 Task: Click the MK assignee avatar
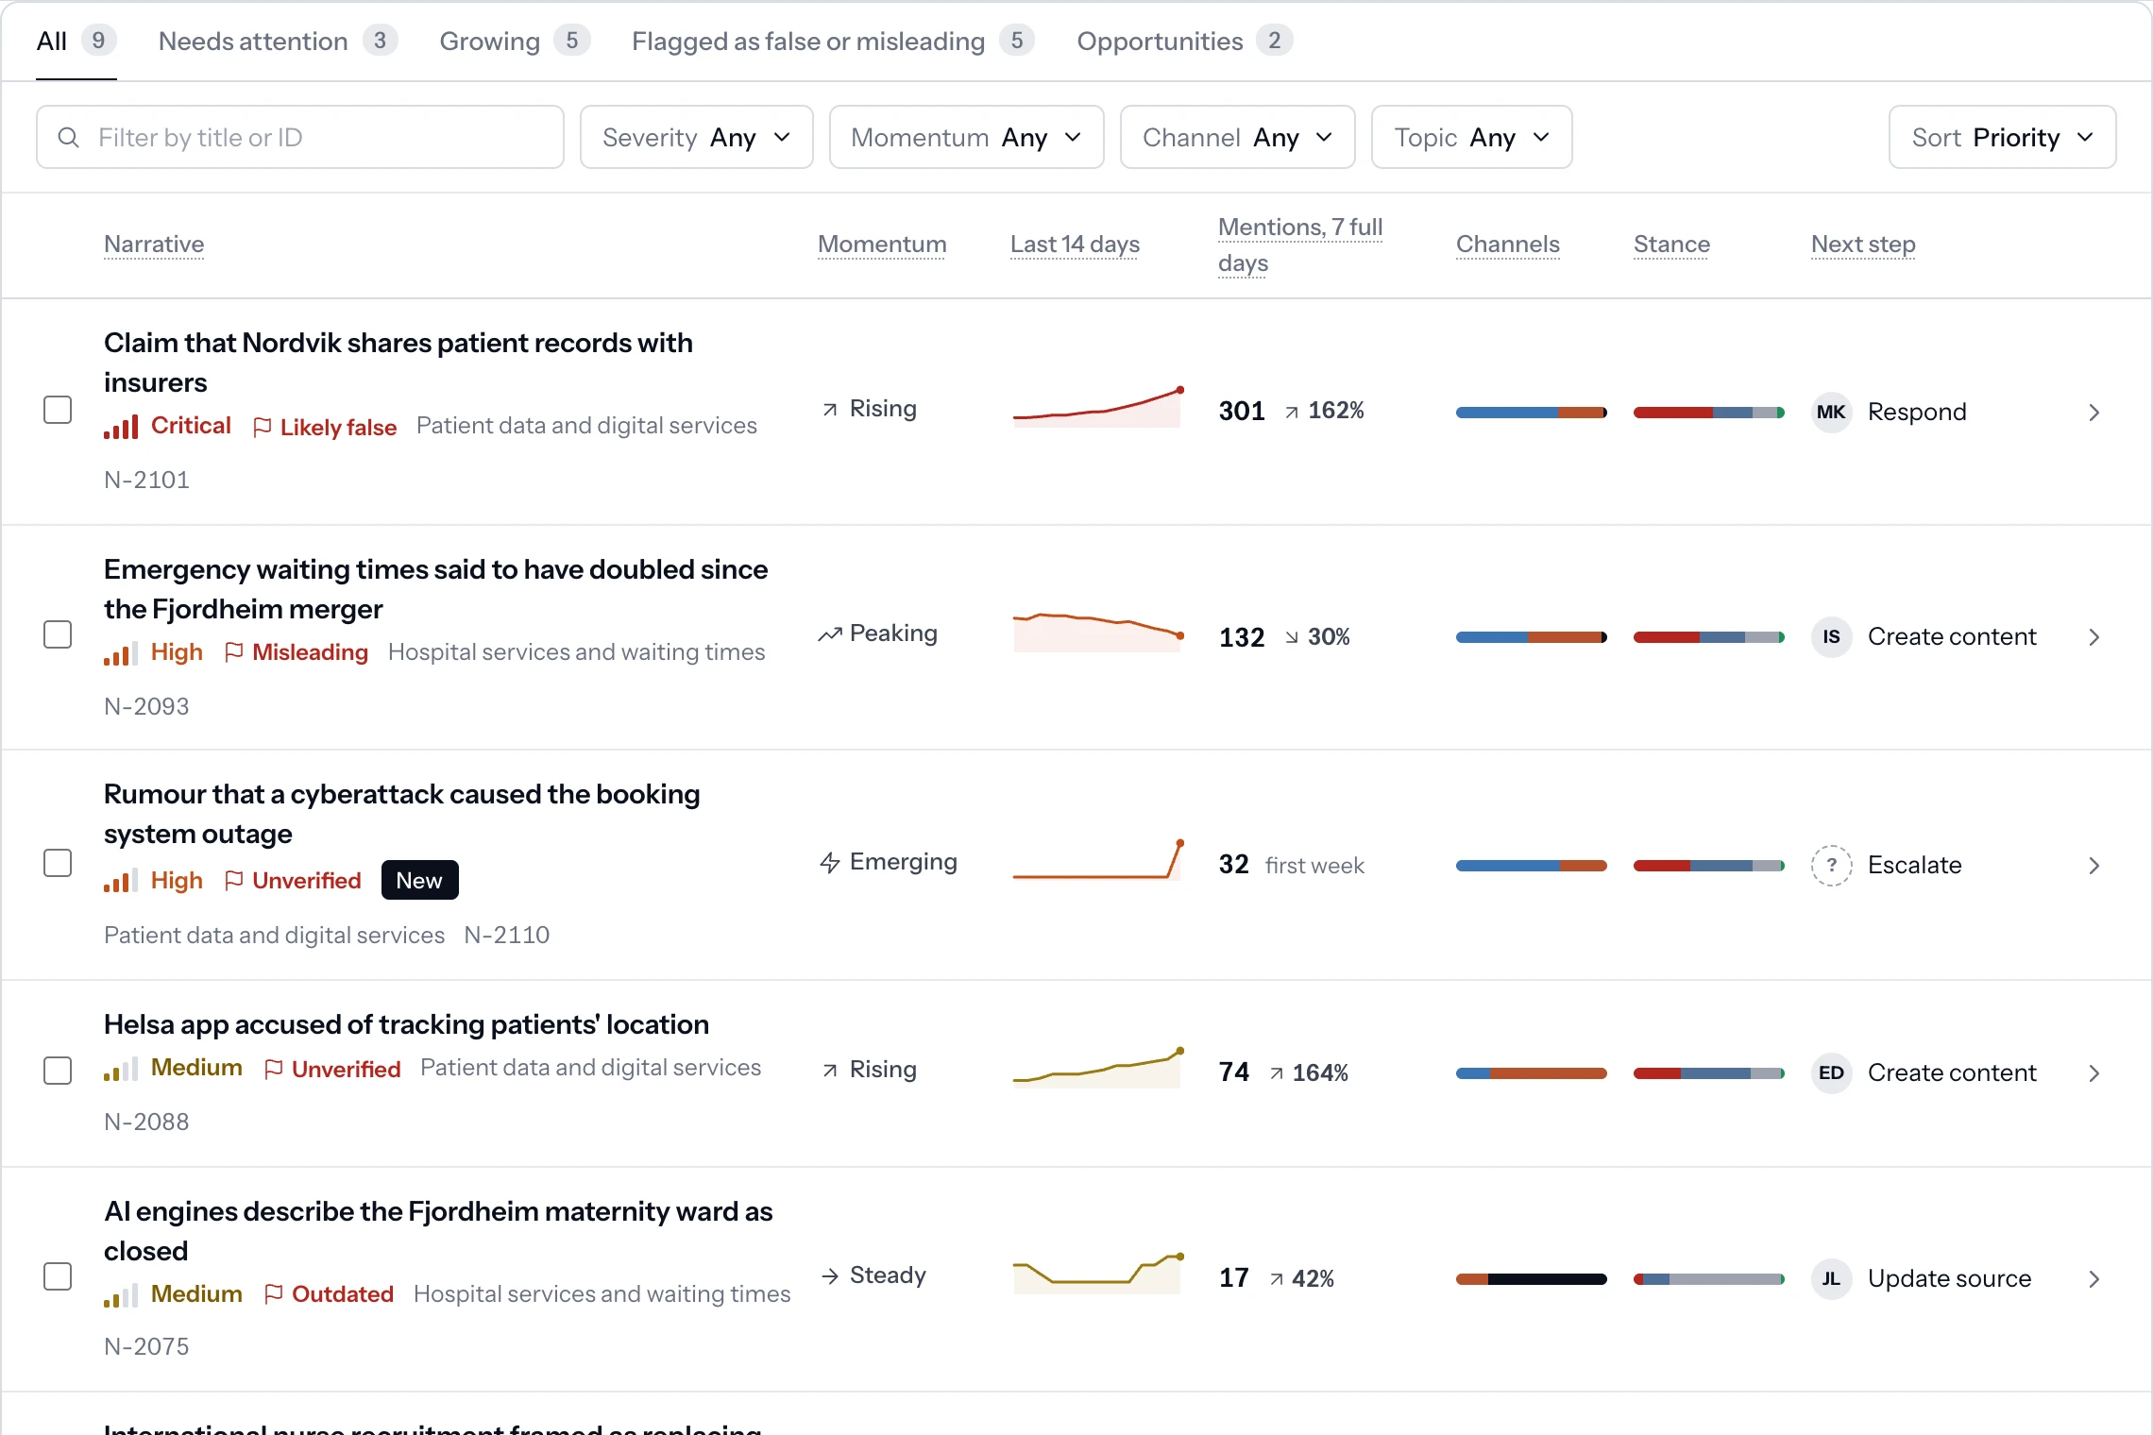coord(1831,412)
